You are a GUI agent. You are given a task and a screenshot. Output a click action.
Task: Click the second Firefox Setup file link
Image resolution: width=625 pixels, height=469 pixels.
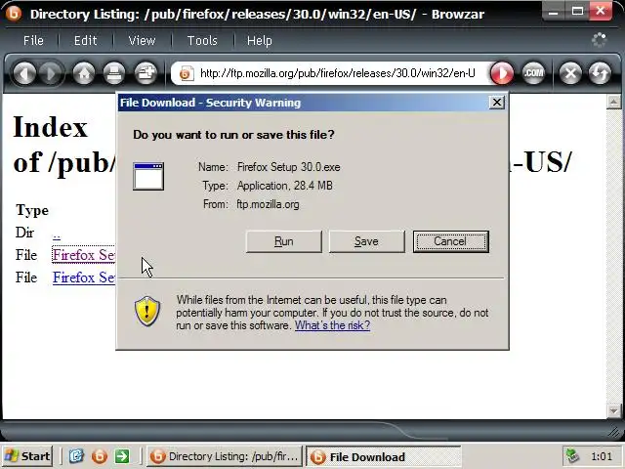pos(84,277)
